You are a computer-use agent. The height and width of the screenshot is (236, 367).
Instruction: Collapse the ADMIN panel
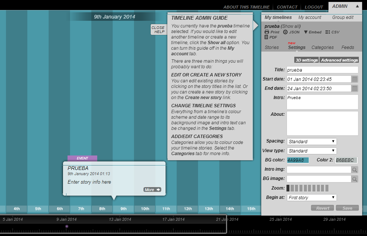pyautogui.click(x=357, y=6)
